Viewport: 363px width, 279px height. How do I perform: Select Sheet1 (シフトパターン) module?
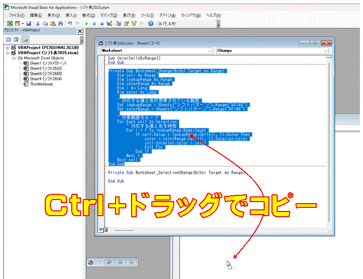(48, 63)
